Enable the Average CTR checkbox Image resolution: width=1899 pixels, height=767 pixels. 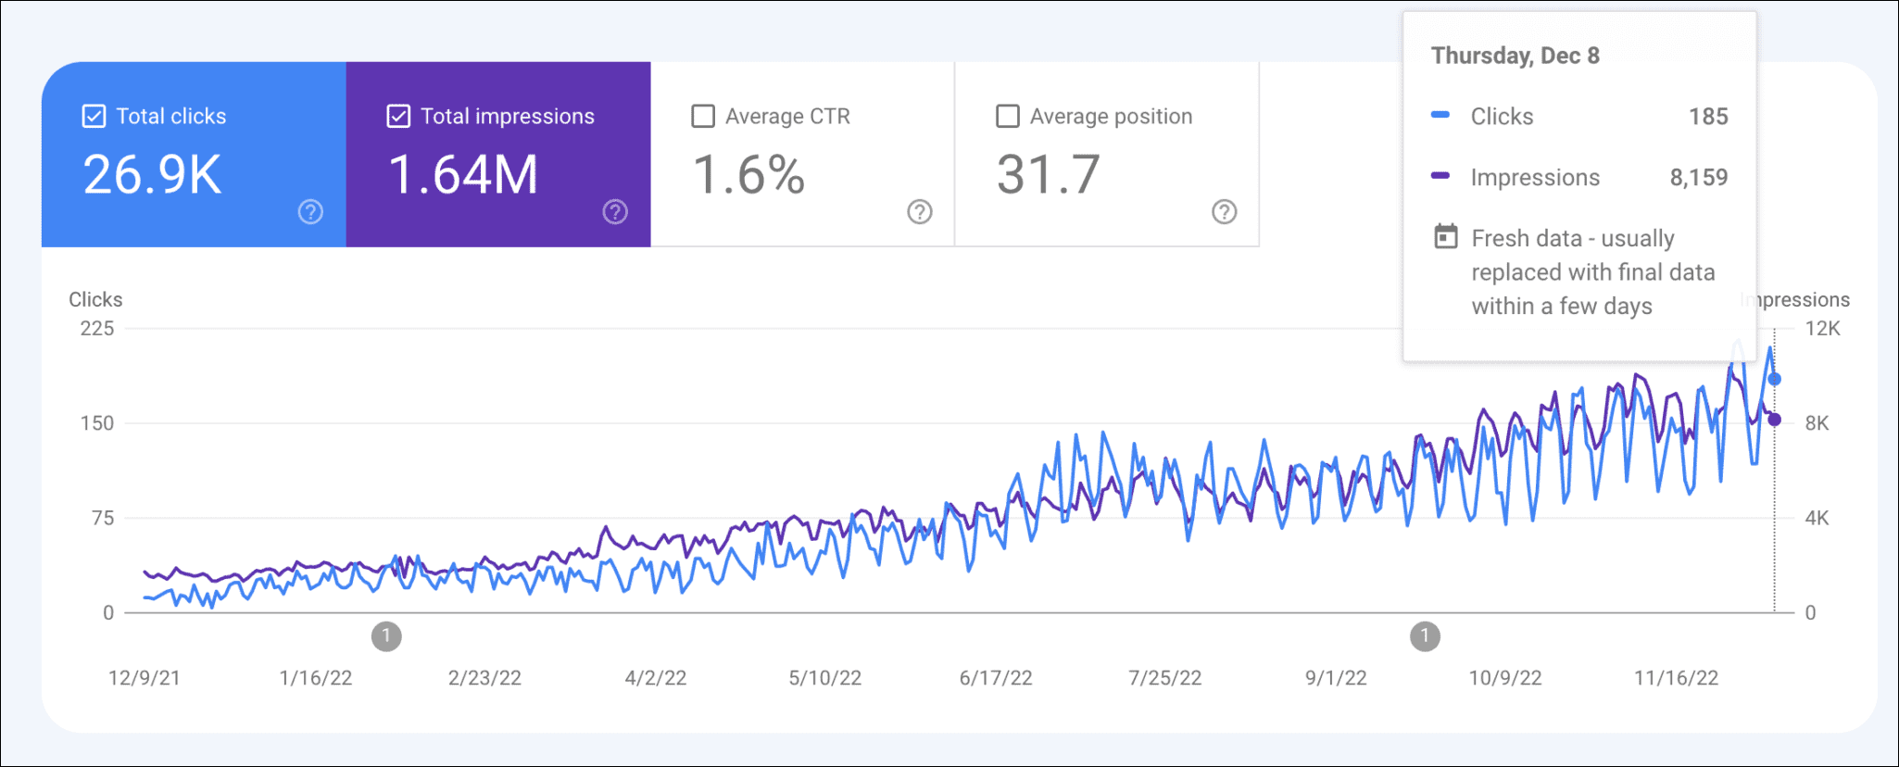703,116
